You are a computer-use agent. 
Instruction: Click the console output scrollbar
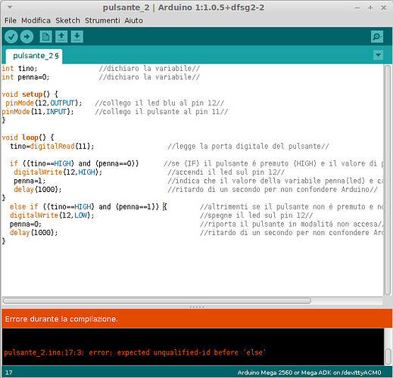(x=388, y=356)
